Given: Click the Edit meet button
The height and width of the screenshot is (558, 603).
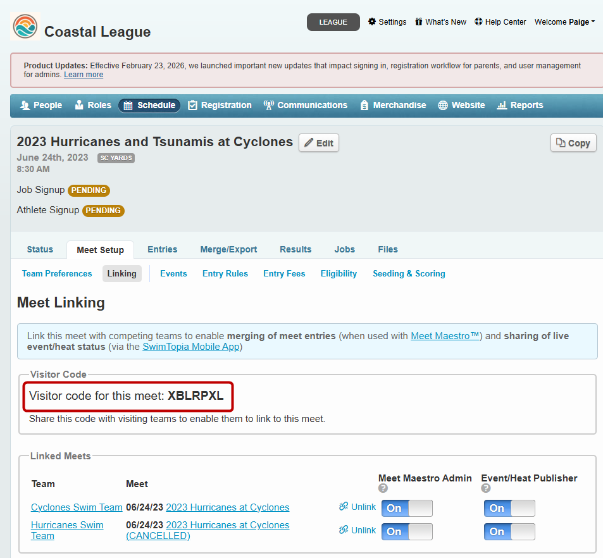Looking at the screenshot, I should coord(319,143).
